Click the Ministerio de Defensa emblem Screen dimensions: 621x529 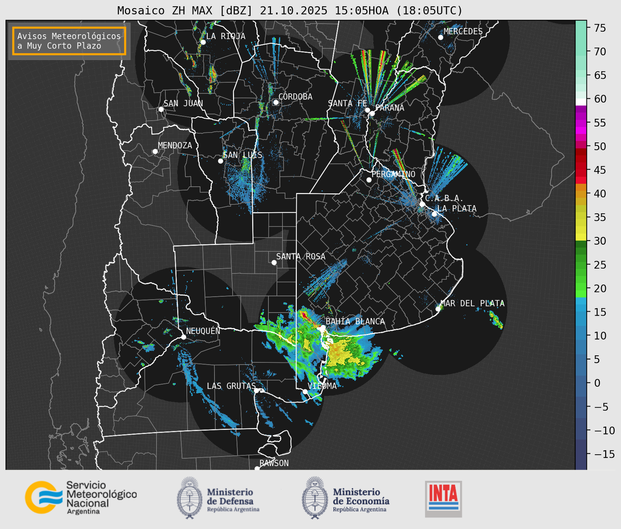tap(190, 498)
